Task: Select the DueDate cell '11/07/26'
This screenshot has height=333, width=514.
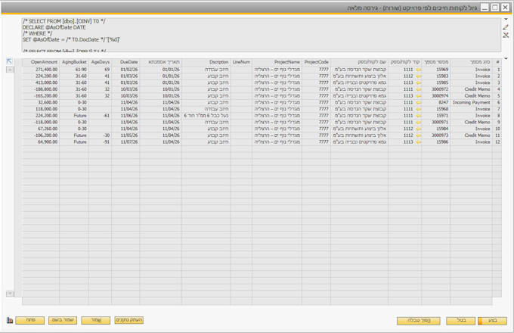Action: (125, 142)
